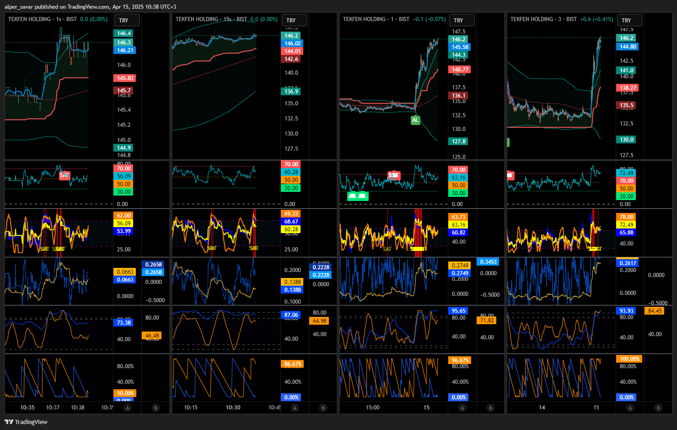Image resolution: width=677 pixels, height=430 pixels.
Task: Select the 0.2617 value on 3-minute chart
Action: coord(628,263)
